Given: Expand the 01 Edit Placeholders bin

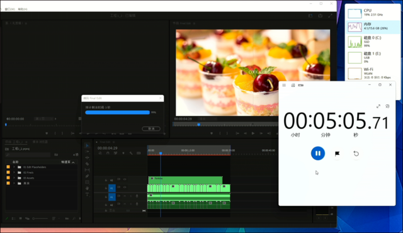Looking at the screenshot, I should 14,167.
